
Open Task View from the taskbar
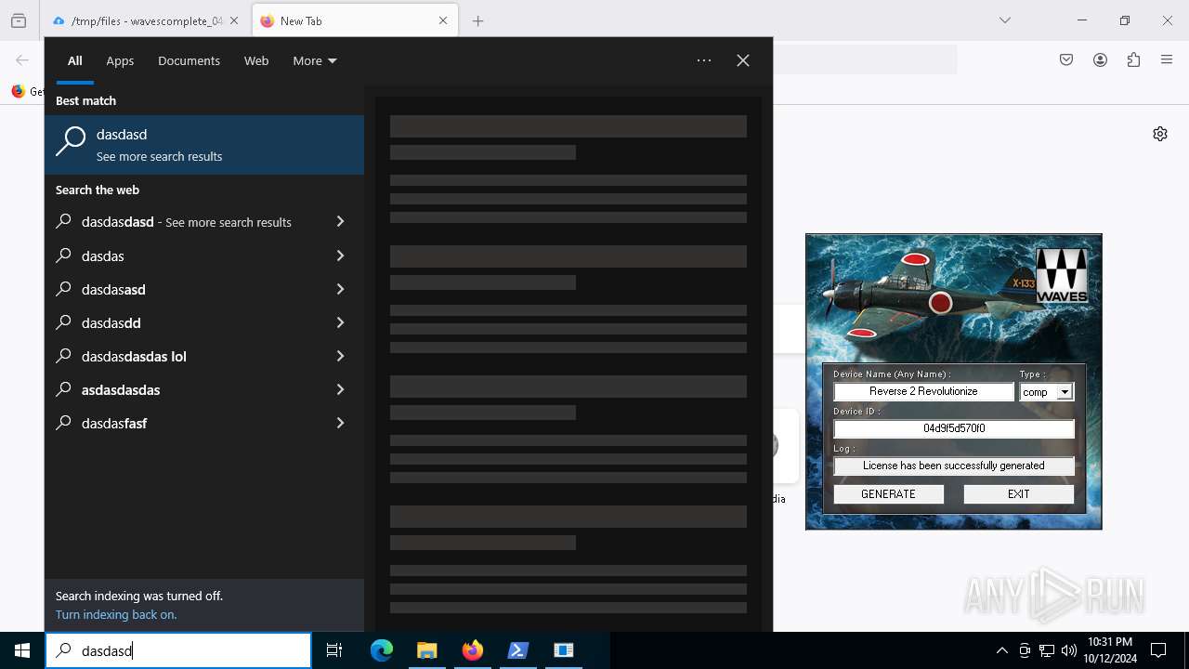pyautogui.click(x=334, y=650)
